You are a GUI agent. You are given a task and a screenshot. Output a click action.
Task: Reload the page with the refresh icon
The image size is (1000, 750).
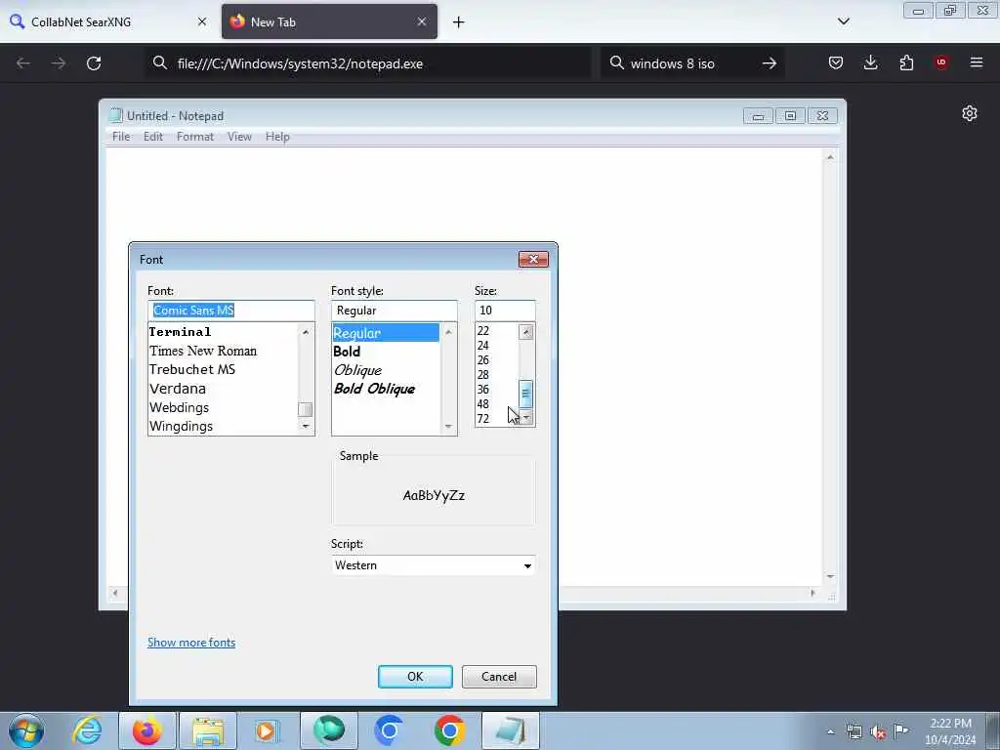pyautogui.click(x=94, y=63)
